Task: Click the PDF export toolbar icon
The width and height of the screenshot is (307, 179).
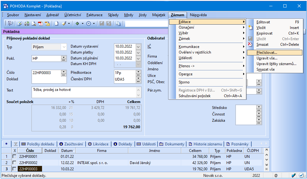Action: 40,24
